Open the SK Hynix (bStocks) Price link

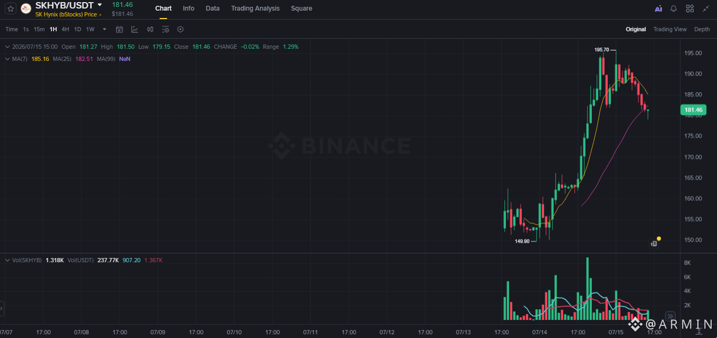click(68, 14)
